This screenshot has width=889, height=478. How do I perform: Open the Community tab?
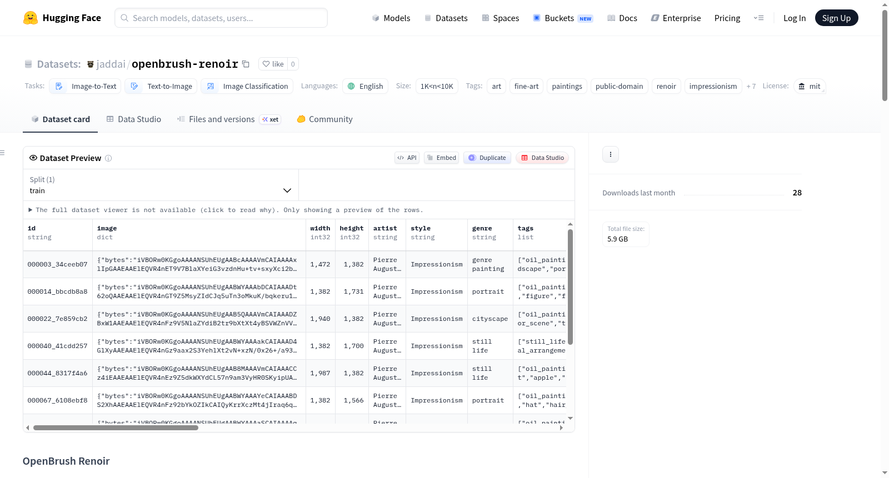[324, 119]
